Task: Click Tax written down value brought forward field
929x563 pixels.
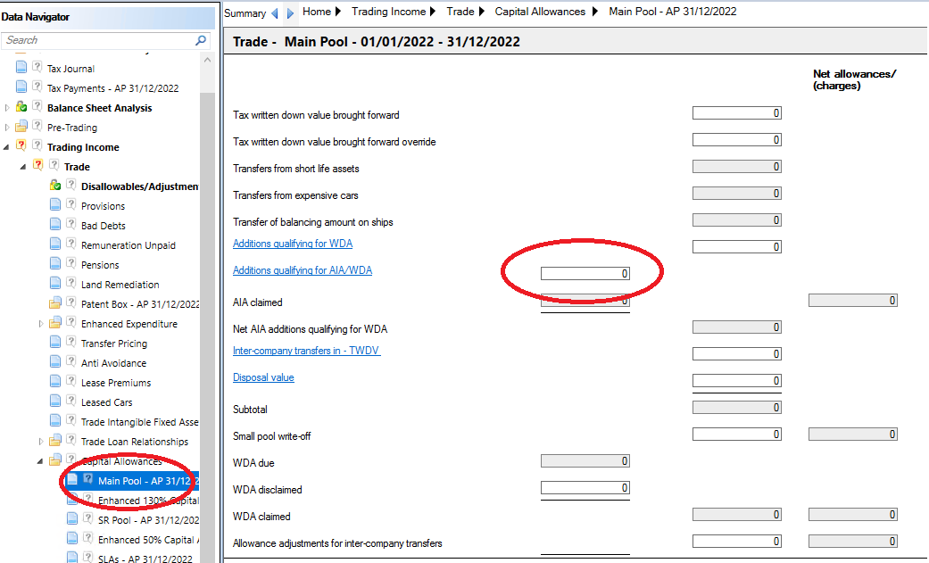Action: (737, 113)
